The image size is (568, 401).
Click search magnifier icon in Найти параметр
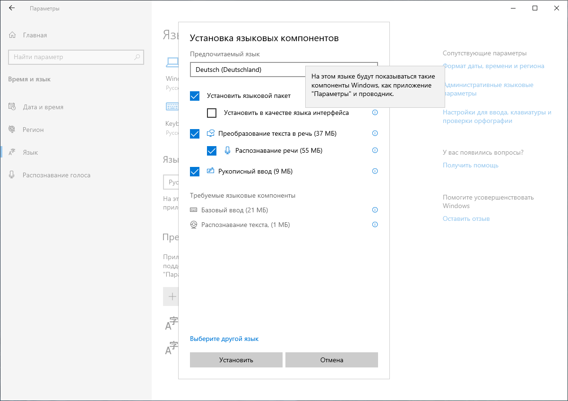(x=137, y=57)
